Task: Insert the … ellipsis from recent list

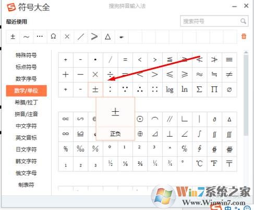Action: [x=40, y=36]
